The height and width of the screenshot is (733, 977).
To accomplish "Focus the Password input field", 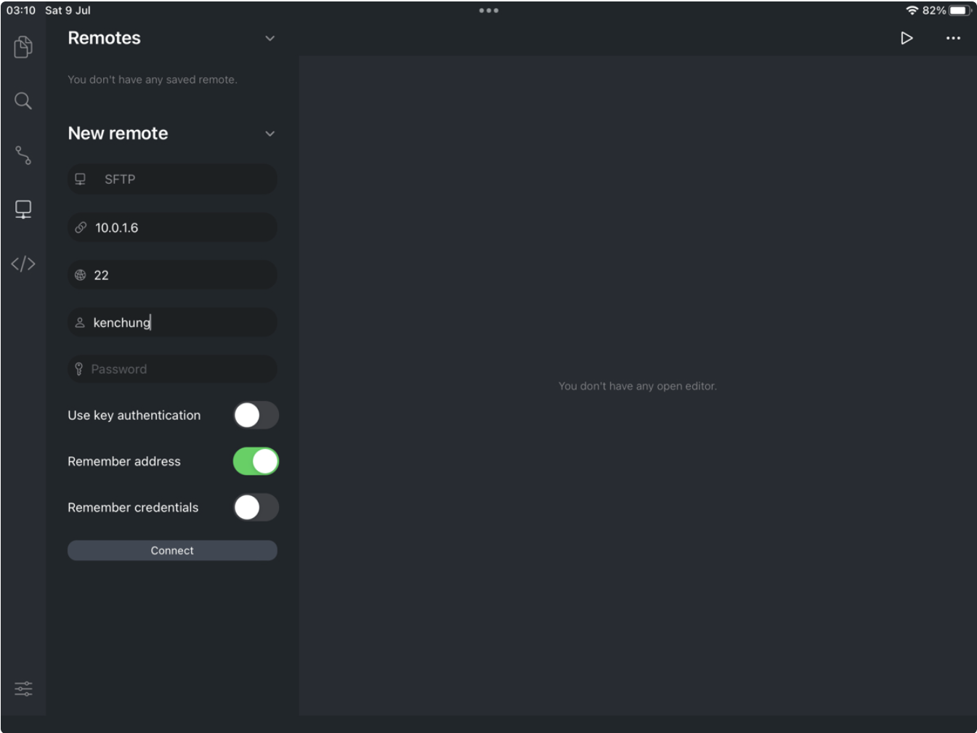I will coord(172,369).
